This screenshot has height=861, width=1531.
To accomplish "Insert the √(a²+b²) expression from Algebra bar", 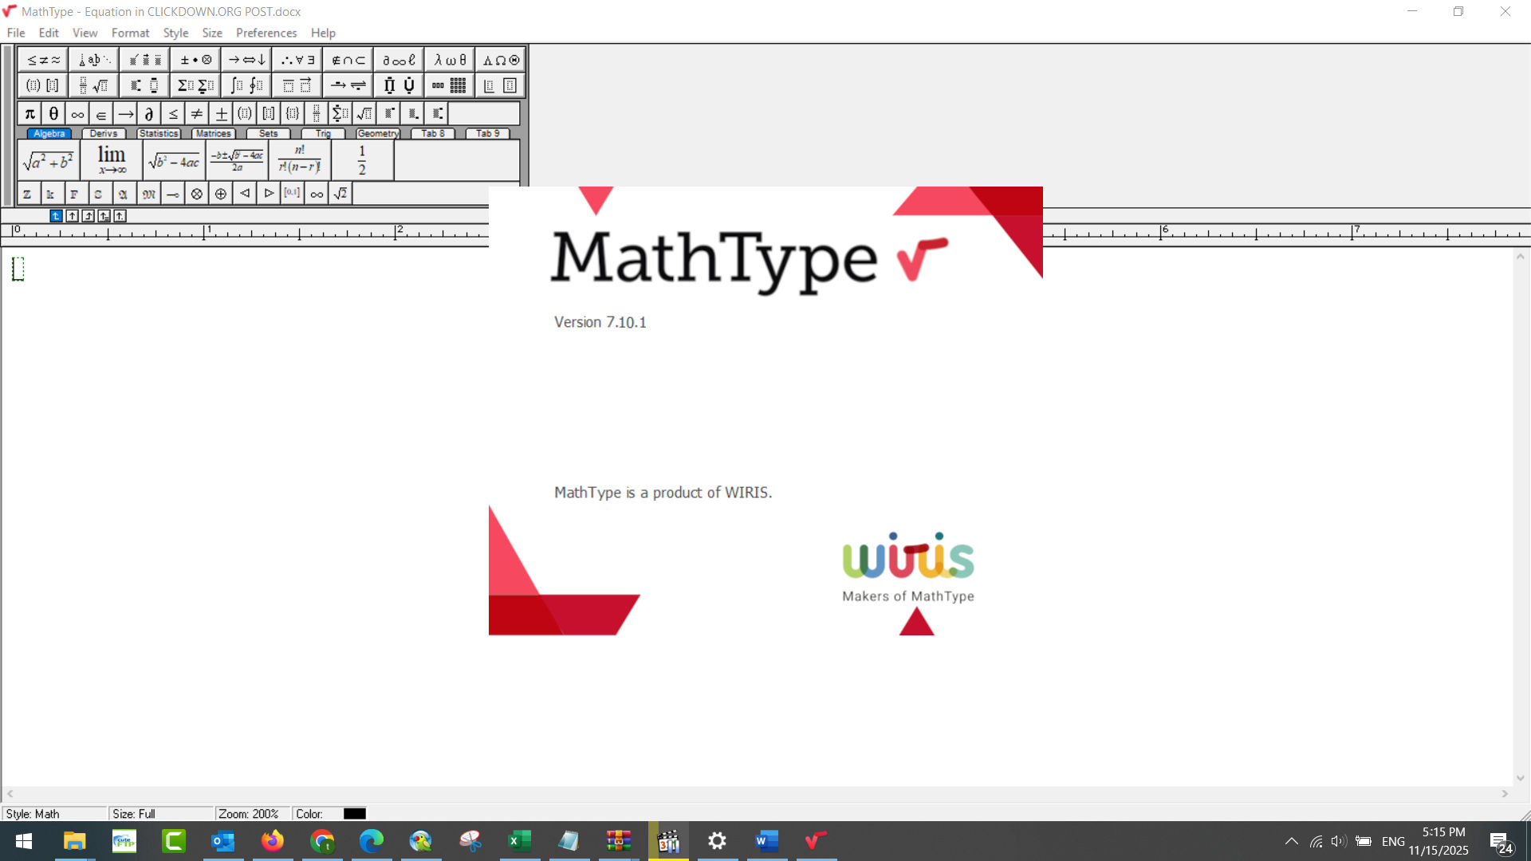I will tap(48, 159).
